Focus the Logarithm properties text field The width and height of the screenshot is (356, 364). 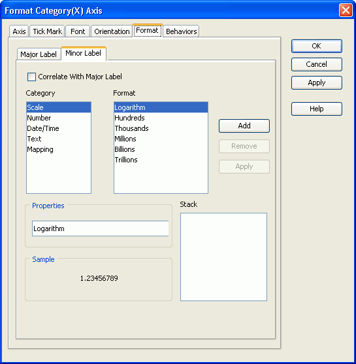[101, 228]
